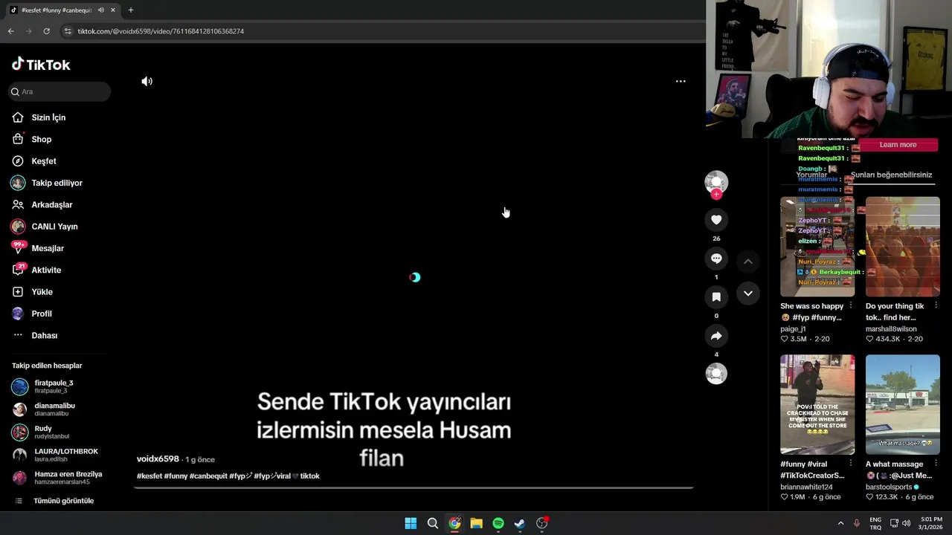
Task: Open options menu for 'Do your thing' card
Action: (936, 306)
